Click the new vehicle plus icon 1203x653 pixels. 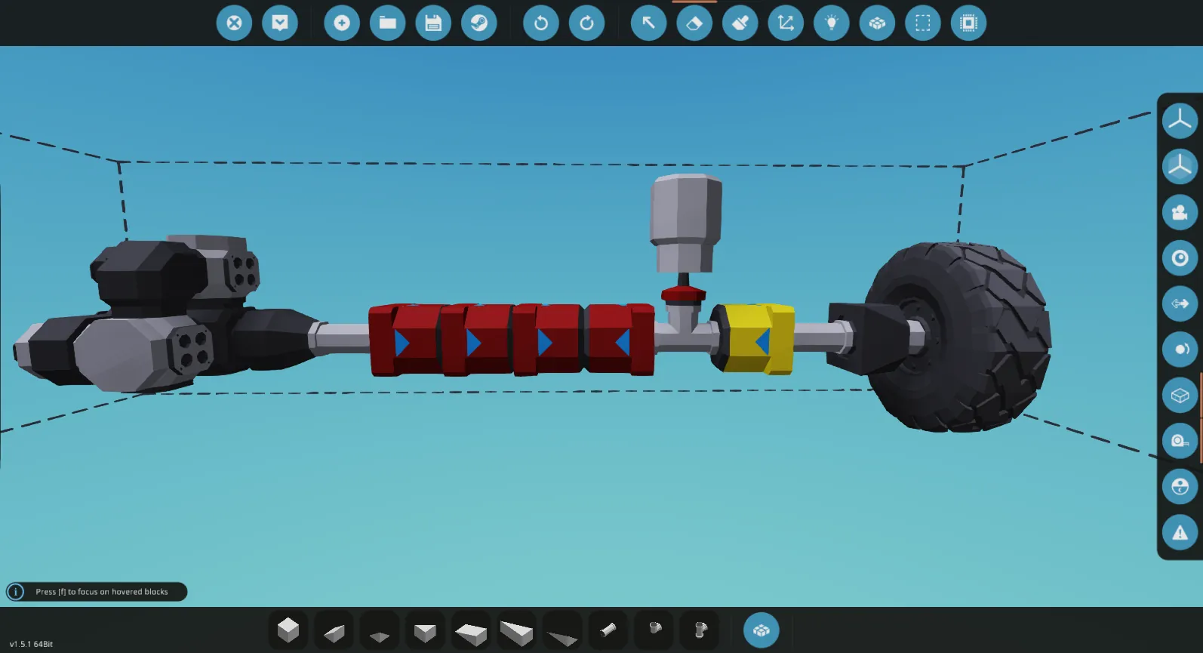(342, 23)
